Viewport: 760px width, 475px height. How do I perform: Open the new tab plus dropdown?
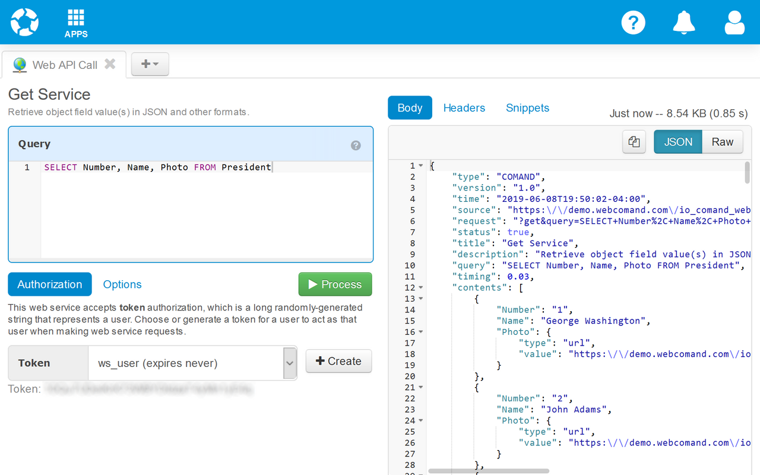150,64
